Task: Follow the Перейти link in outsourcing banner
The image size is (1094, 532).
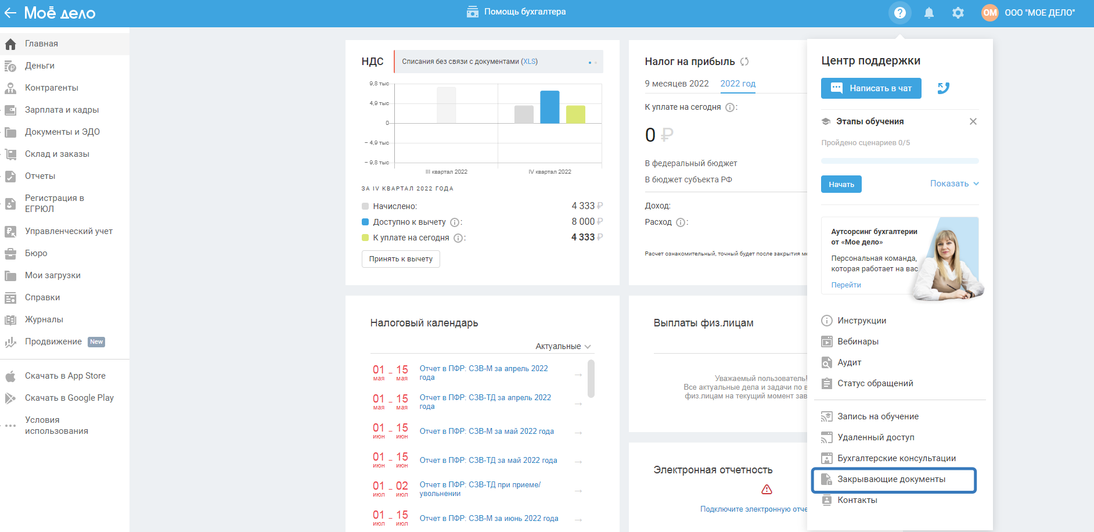Action: [x=846, y=285]
